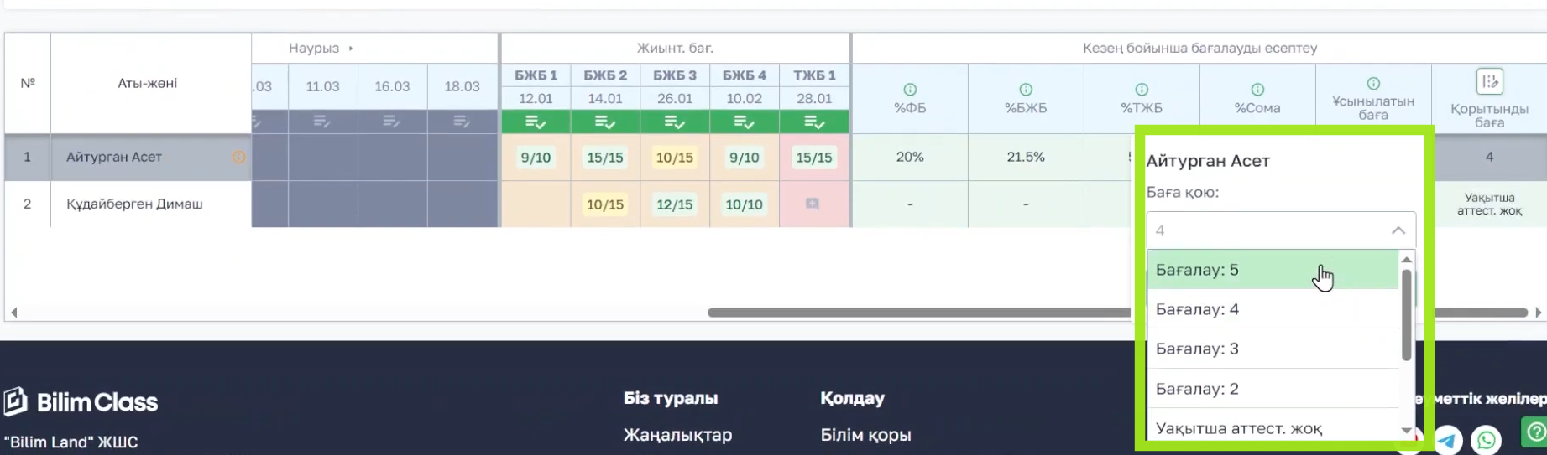Open the Білім қоры footer link
This screenshot has width=1547, height=455.
(x=865, y=435)
